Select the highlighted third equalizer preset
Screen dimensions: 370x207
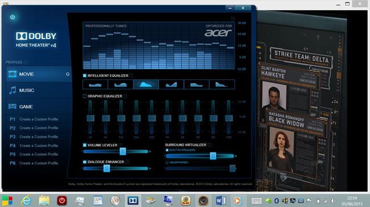pos(146,84)
